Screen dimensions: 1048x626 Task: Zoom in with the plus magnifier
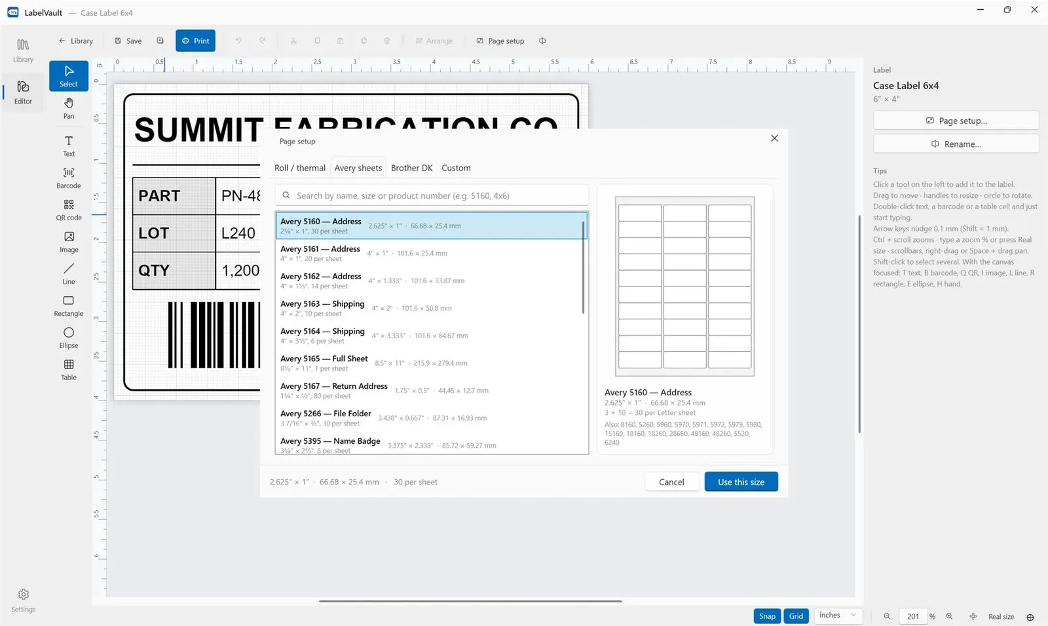(x=949, y=616)
